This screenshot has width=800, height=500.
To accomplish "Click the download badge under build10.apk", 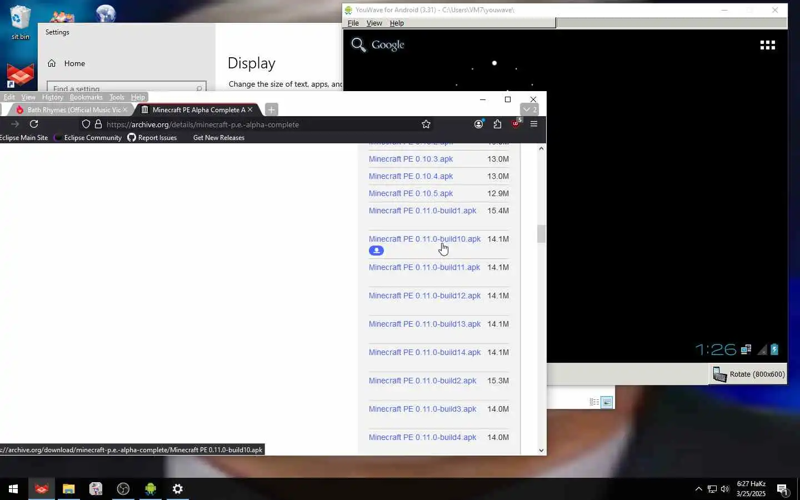I will click(x=376, y=251).
